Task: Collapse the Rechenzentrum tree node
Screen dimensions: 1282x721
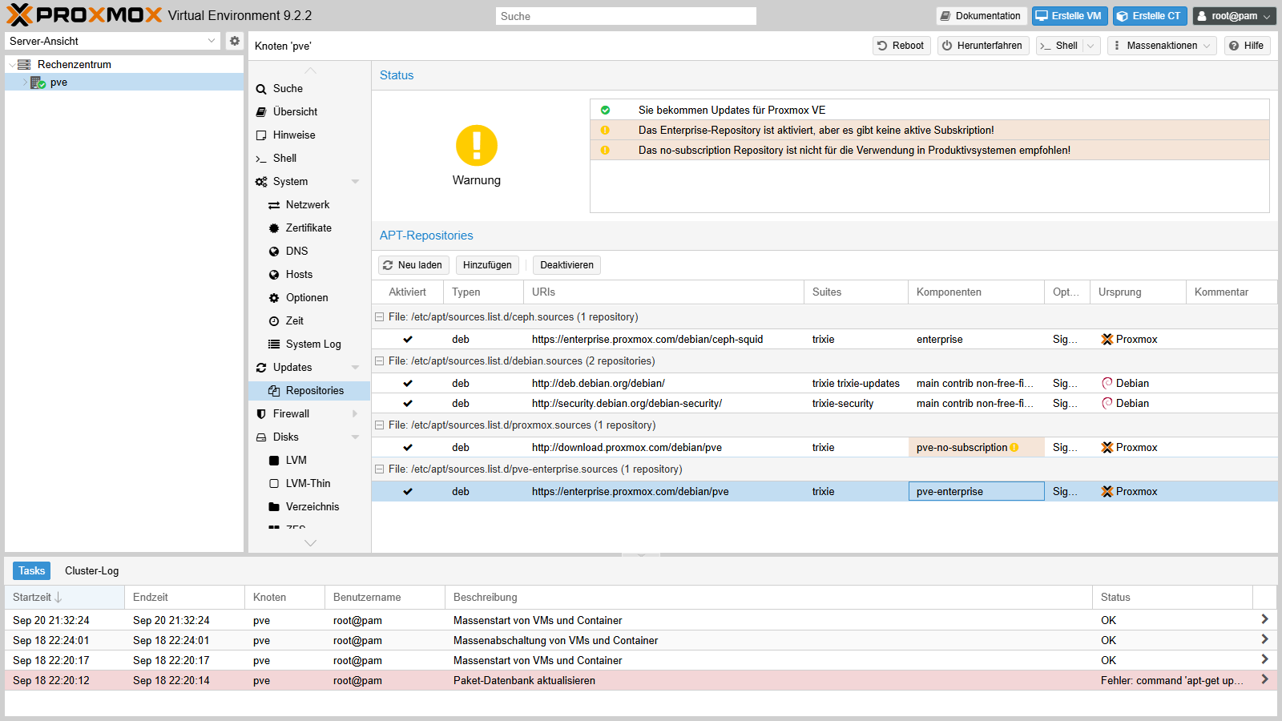Action: pyautogui.click(x=11, y=65)
